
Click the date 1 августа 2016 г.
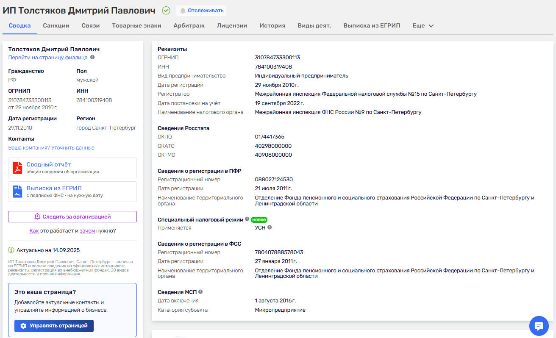point(275,301)
